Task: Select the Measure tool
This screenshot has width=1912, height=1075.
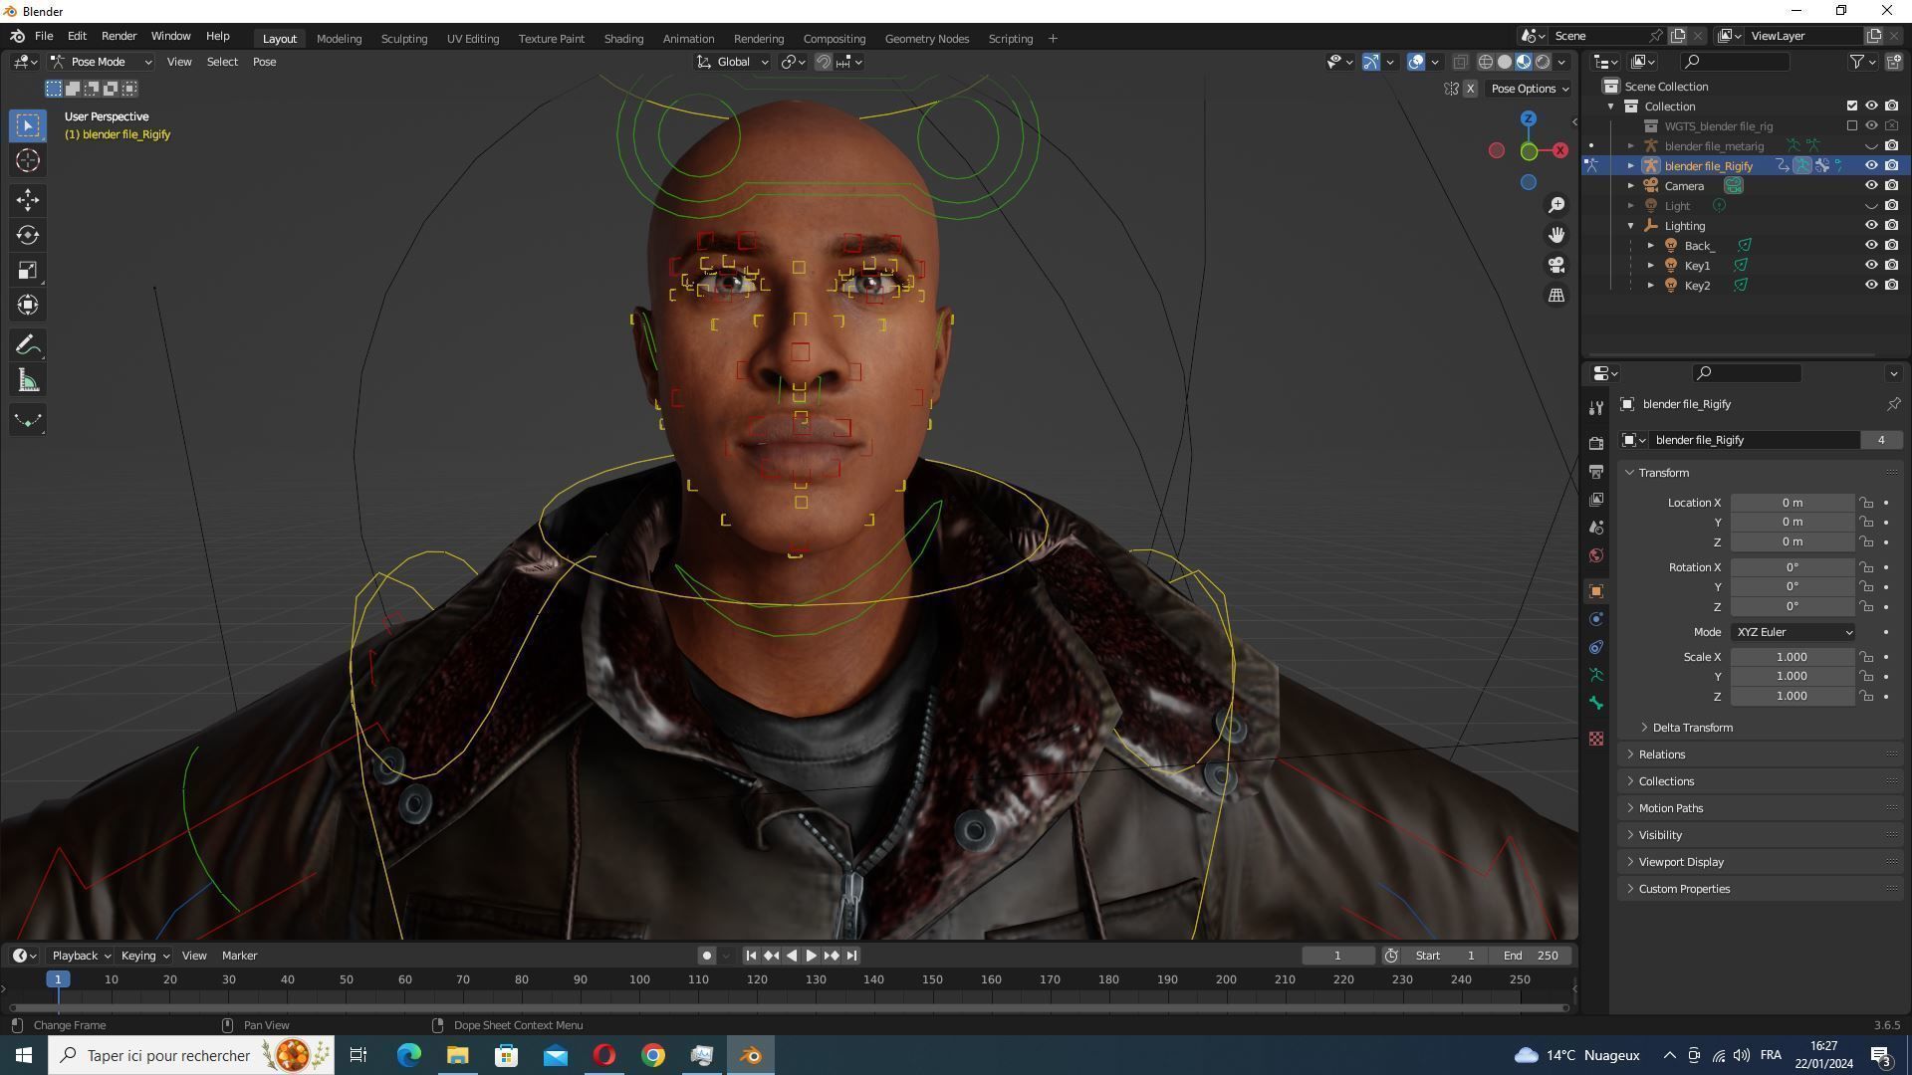Action: pos(28,380)
